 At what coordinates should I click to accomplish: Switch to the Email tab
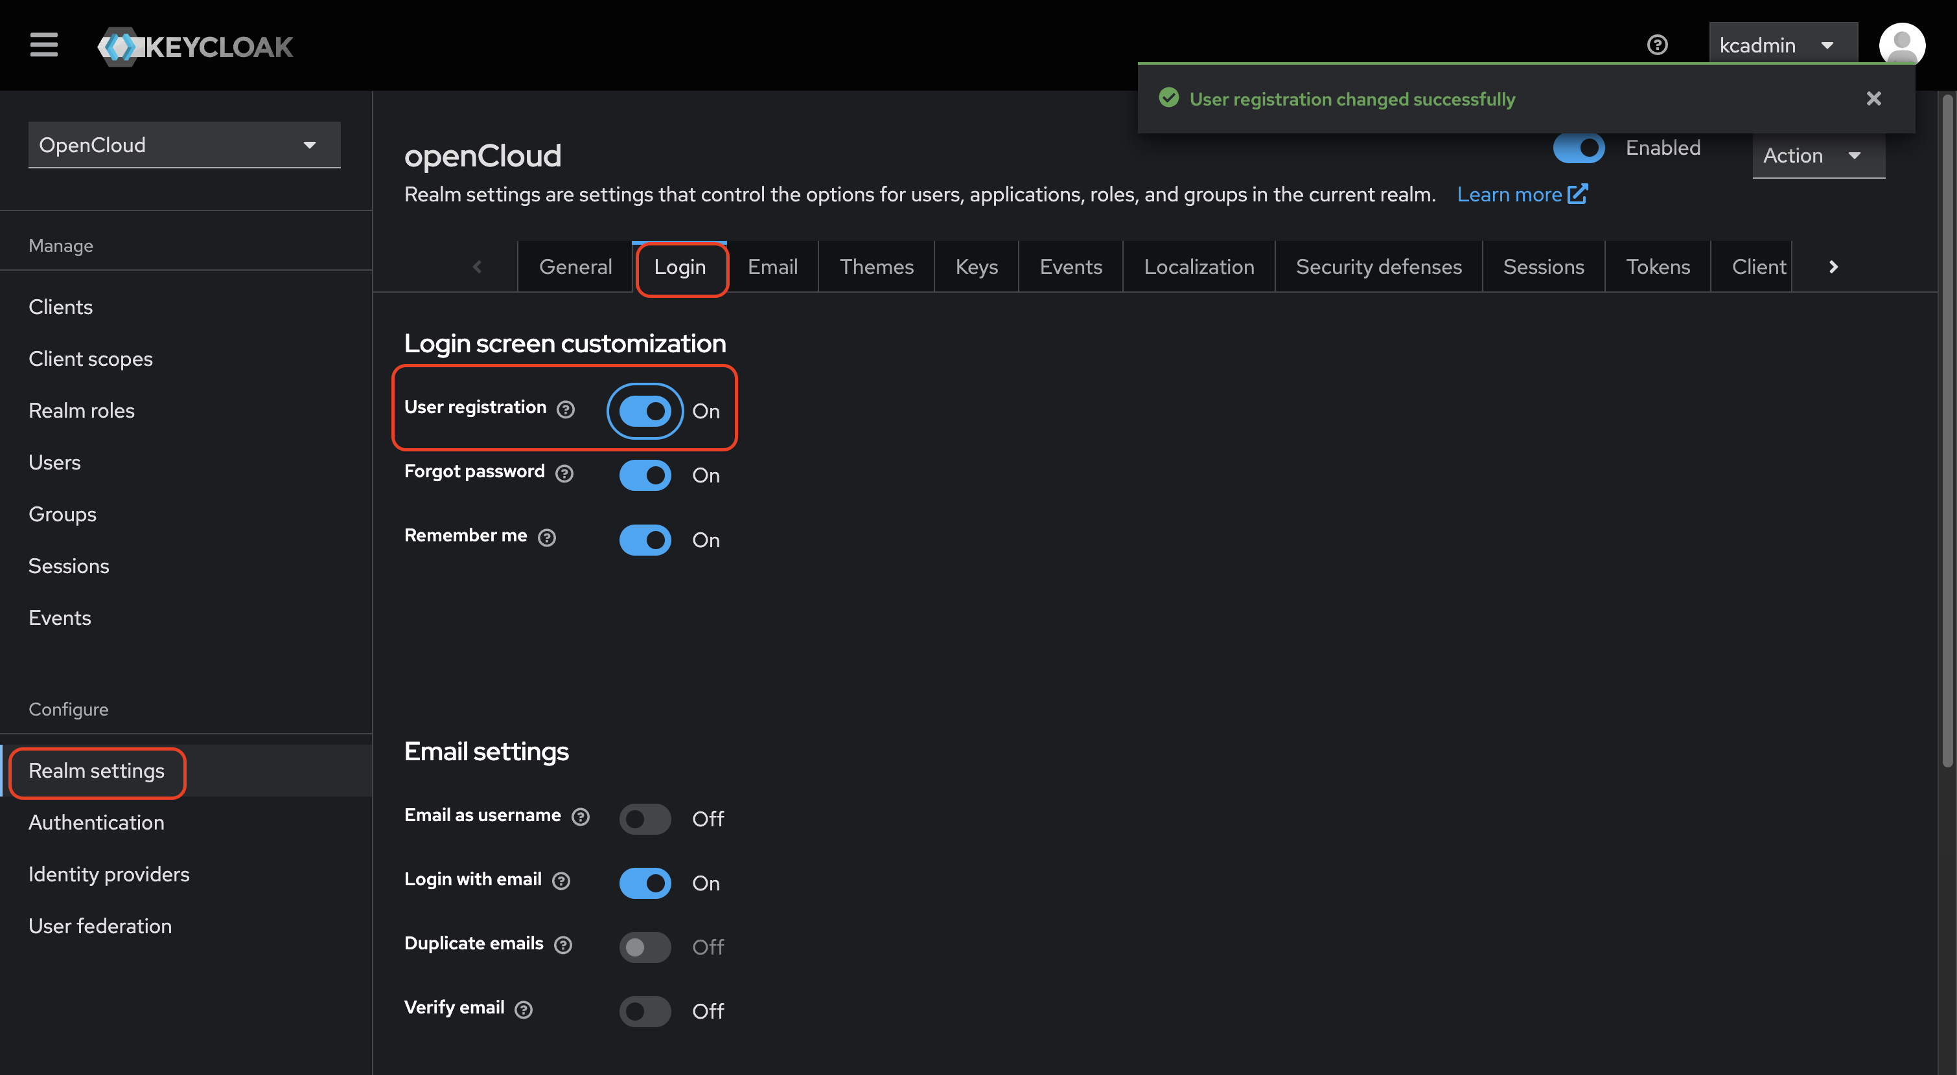click(772, 266)
